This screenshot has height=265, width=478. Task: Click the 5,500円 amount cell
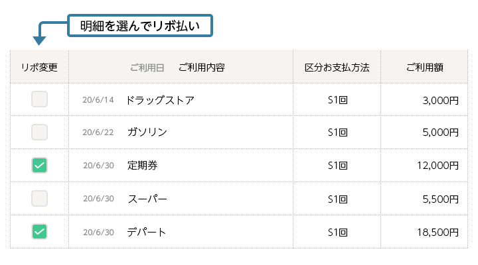click(441, 199)
